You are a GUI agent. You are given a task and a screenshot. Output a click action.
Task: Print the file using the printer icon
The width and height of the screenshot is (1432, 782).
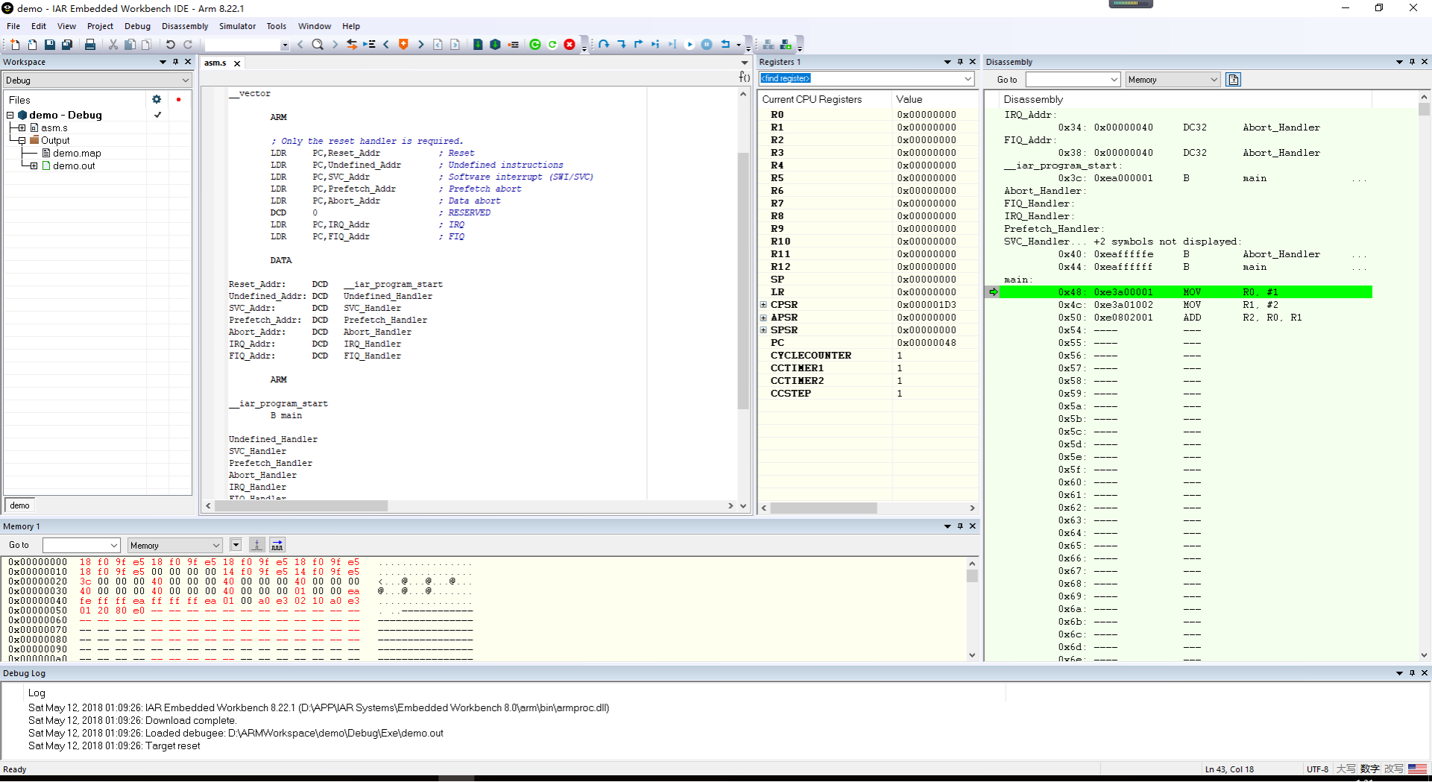point(90,45)
